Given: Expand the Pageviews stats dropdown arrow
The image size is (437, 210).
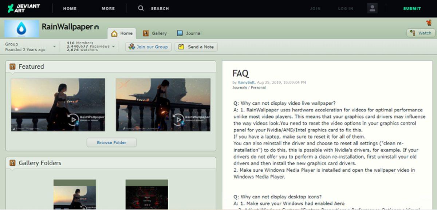Looking at the screenshot, I should [x=113, y=47].
